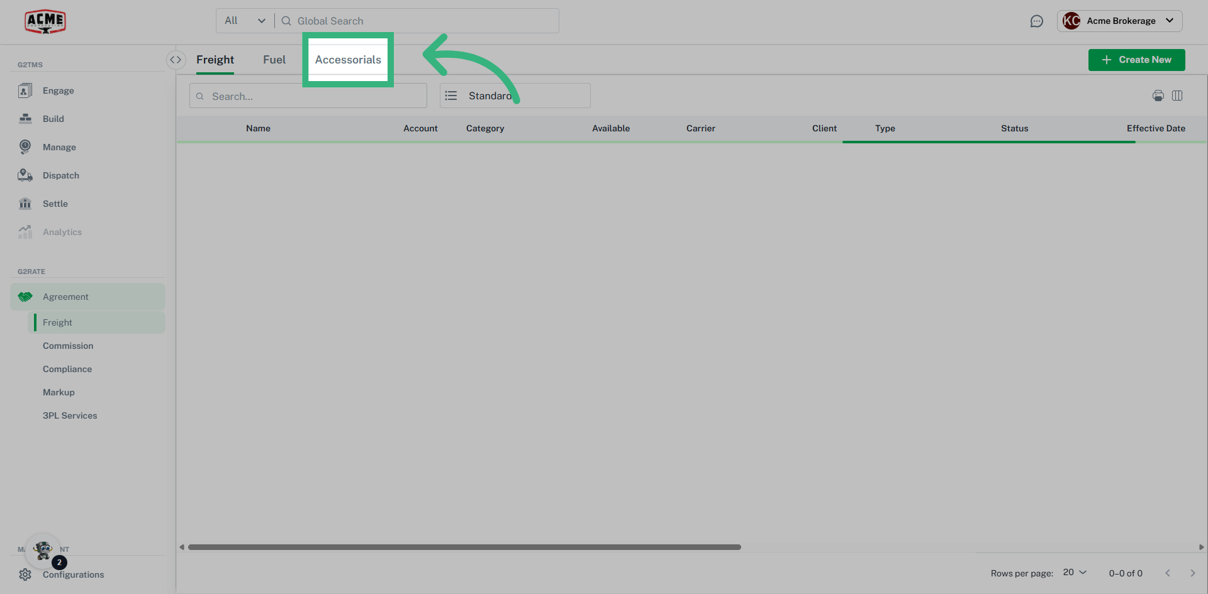
Task: Click the scrollbar left arrow
Action: 182,547
